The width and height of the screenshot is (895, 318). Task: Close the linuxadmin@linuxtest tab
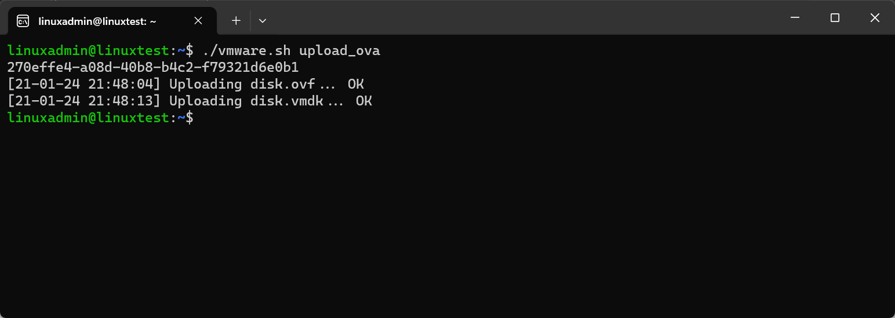pos(198,21)
